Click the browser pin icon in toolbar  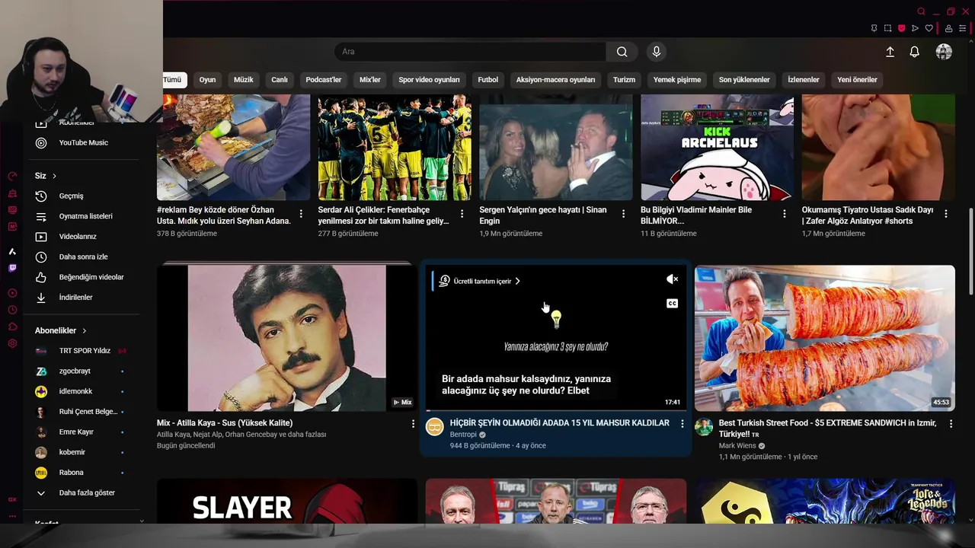click(874, 28)
